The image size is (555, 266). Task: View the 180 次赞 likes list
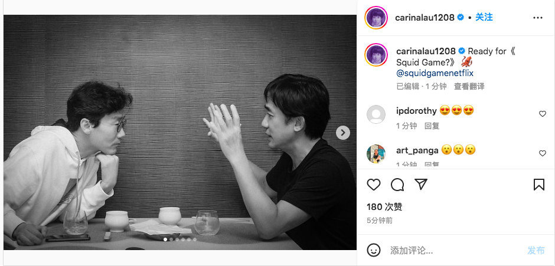(384, 206)
